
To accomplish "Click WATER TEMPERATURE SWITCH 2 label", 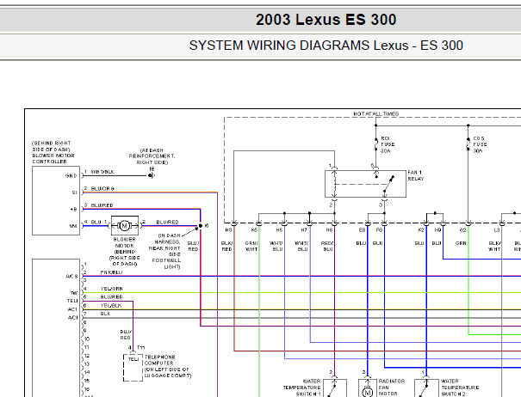I will coord(460,388).
